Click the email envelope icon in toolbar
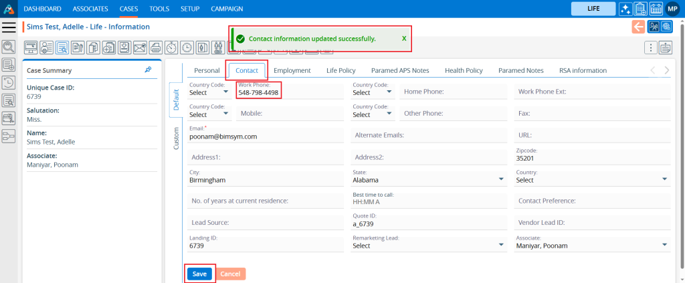Image resolution: width=685 pixels, height=283 pixels. click(139, 48)
